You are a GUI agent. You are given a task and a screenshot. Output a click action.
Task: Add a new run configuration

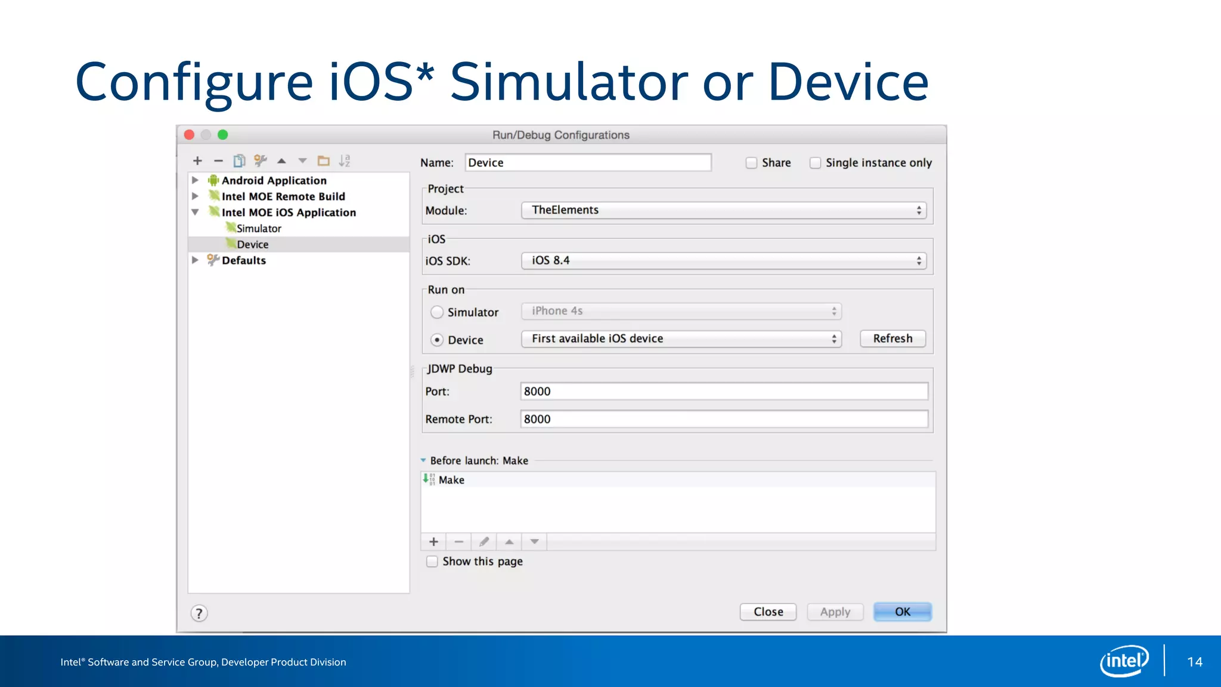pos(197,161)
